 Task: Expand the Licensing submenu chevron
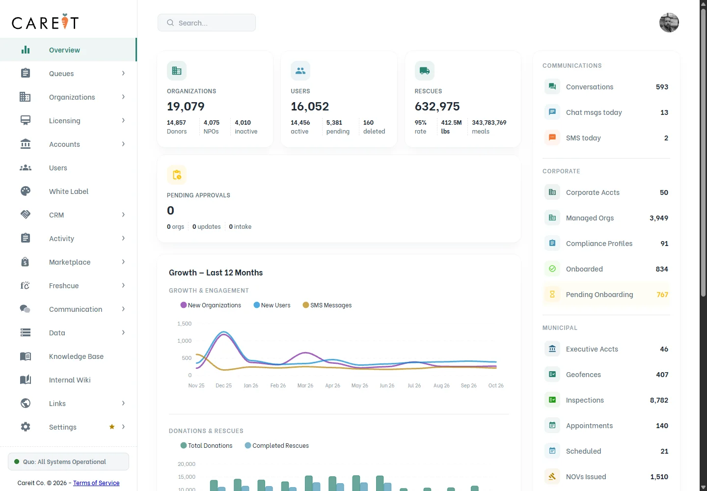point(123,120)
